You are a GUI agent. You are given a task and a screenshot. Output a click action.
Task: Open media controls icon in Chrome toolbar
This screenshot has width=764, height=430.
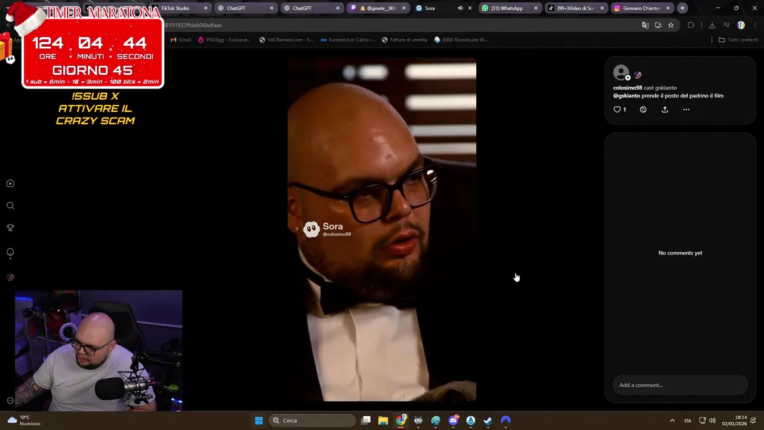coord(726,25)
